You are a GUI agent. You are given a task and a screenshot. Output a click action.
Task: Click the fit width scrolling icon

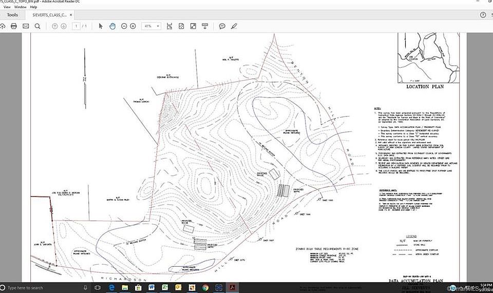[169, 26]
